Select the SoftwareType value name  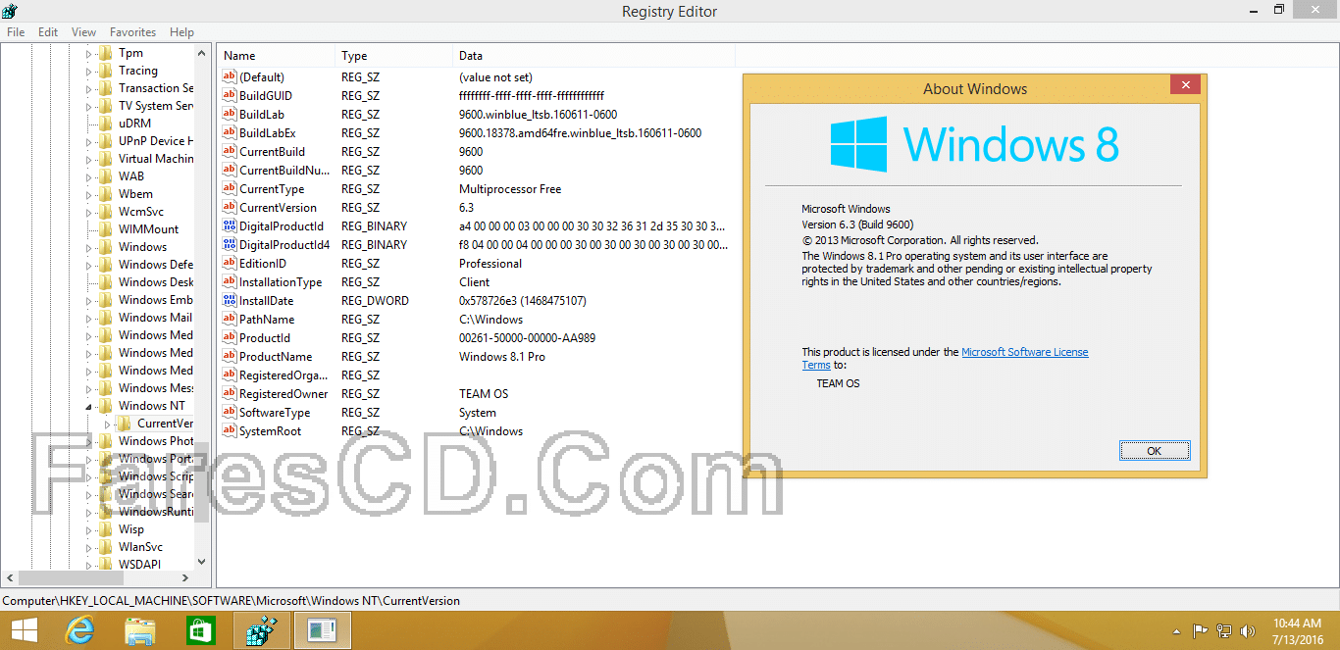coord(275,413)
